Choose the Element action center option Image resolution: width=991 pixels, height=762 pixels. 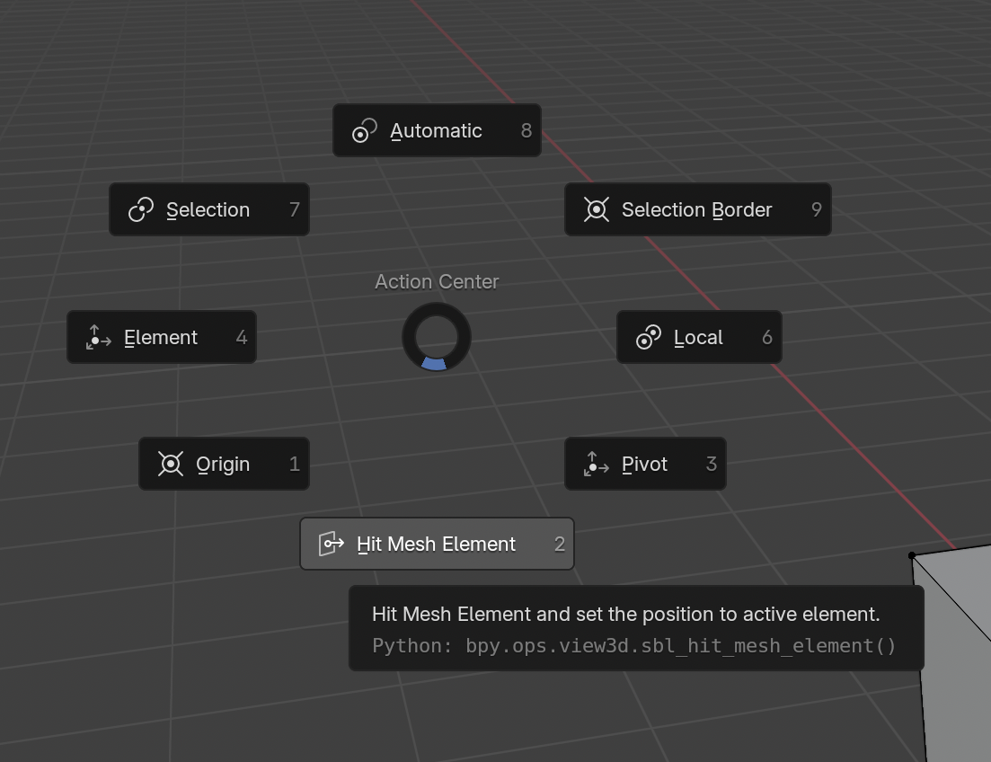[162, 337]
